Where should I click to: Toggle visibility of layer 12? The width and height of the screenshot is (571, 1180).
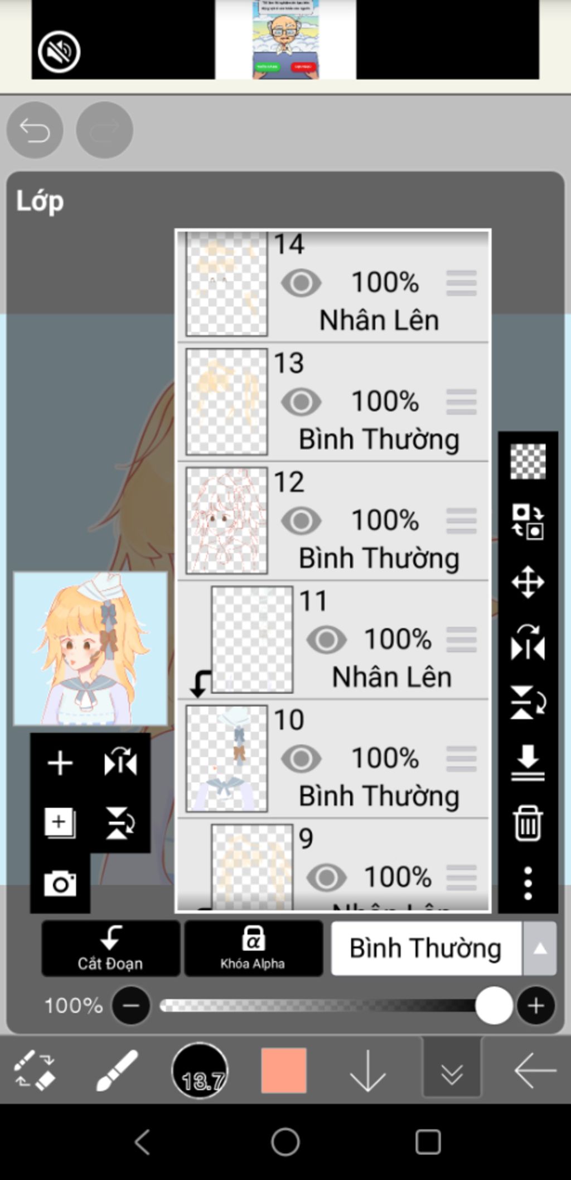tap(301, 521)
